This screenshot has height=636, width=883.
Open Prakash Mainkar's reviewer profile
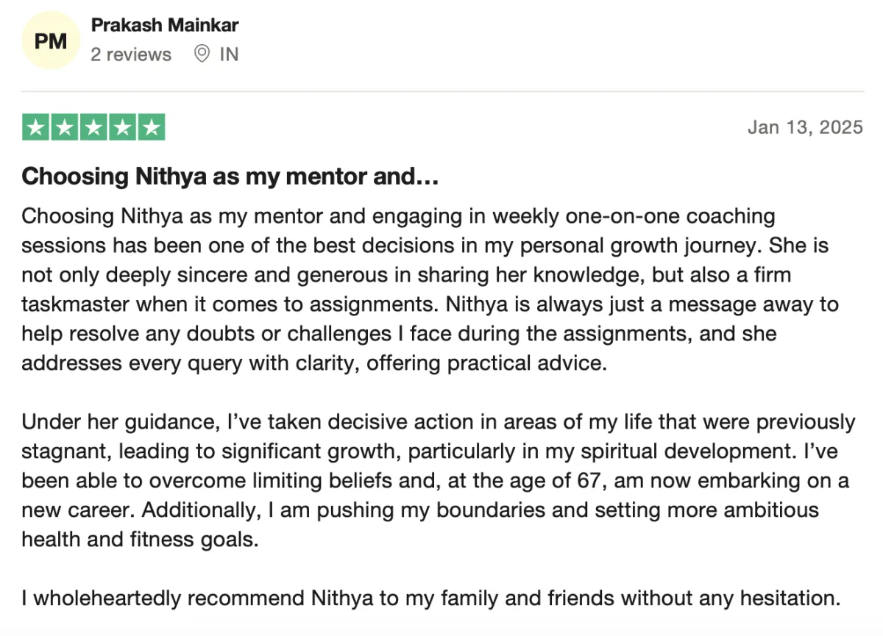click(165, 25)
